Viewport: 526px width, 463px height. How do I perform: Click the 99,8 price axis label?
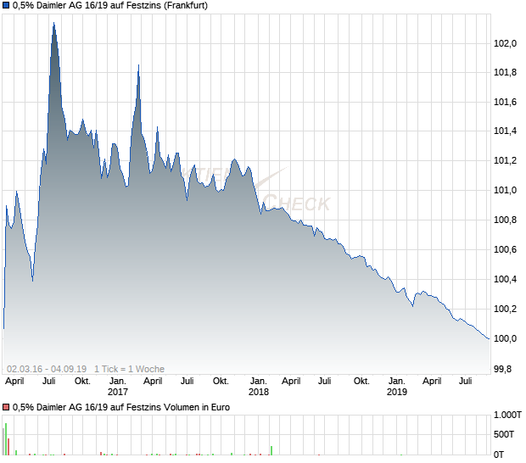coord(503,369)
